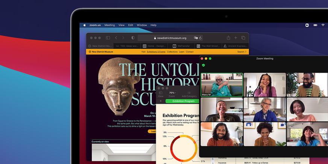Screen dimensions: 328x164
Task: Open the Window menu
Action: tap(142, 25)
